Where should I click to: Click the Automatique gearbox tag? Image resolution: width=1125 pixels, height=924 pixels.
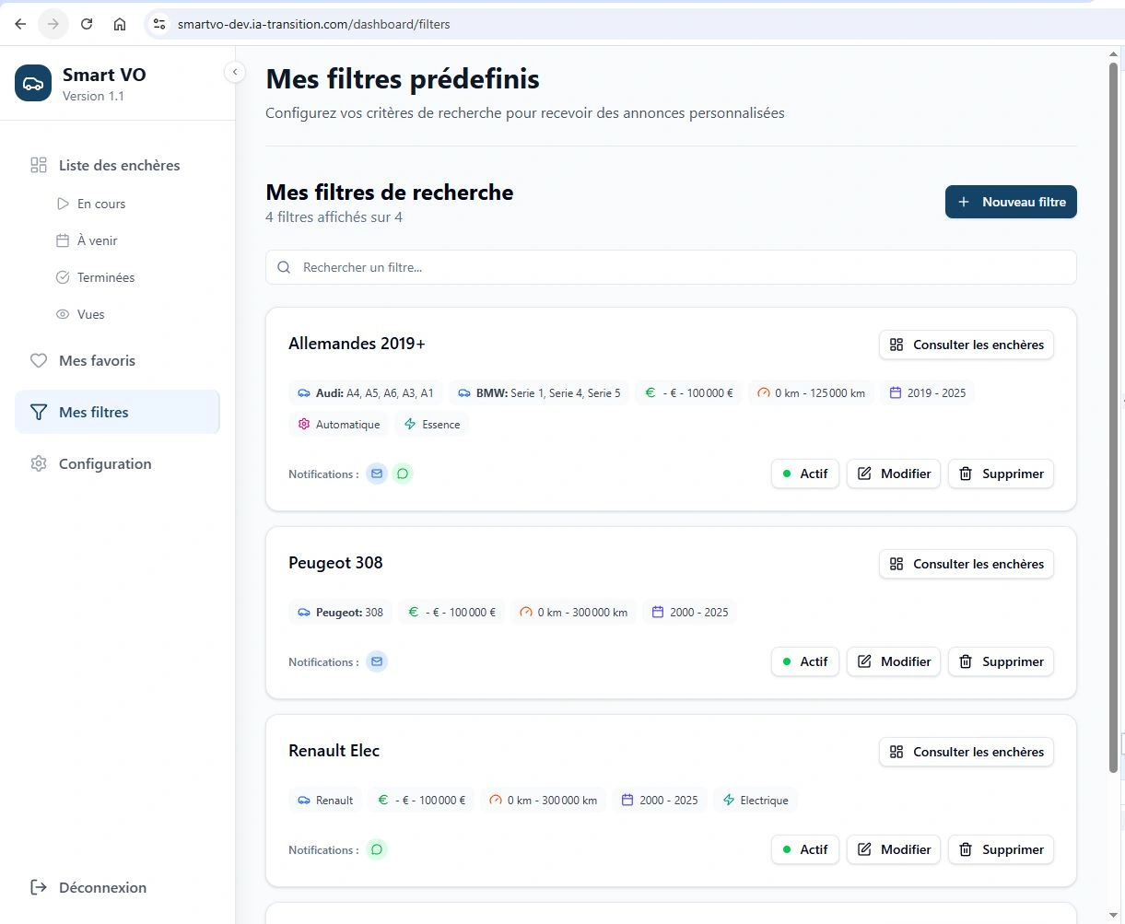click(x=338, y=424)
